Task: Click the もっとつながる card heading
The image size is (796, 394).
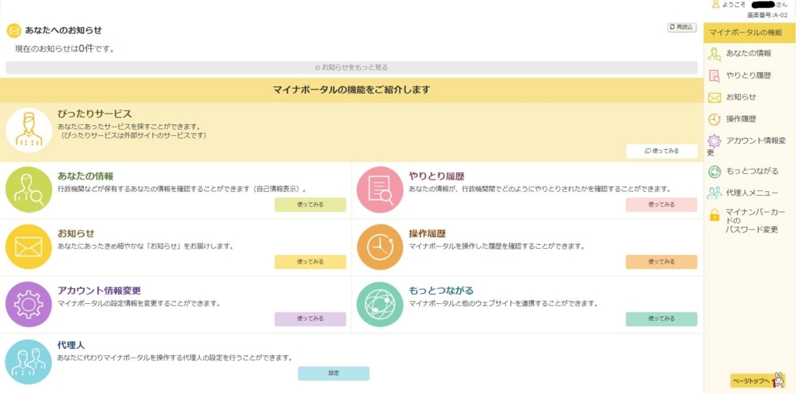Action: pos(442,291)
